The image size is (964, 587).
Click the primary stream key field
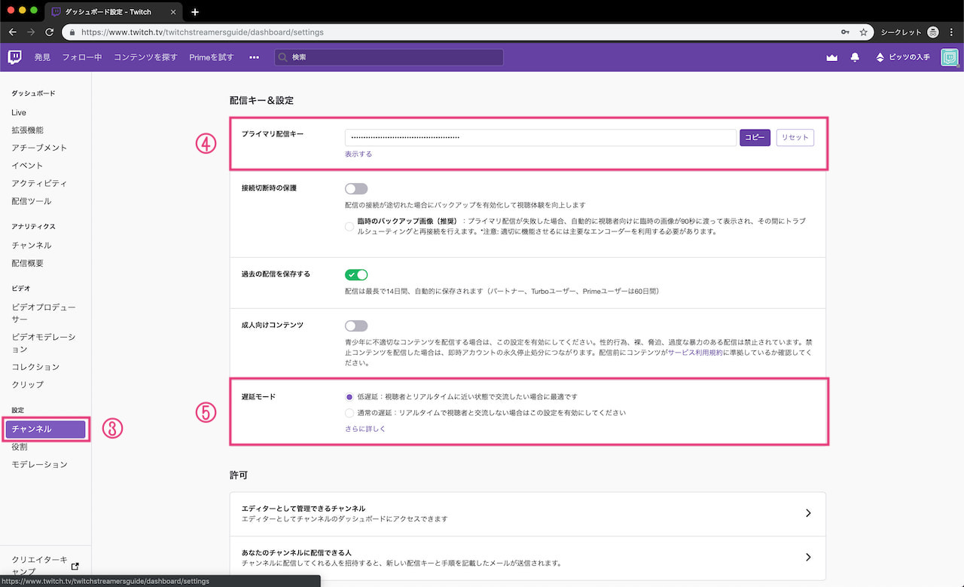click(x=541, y=138)
